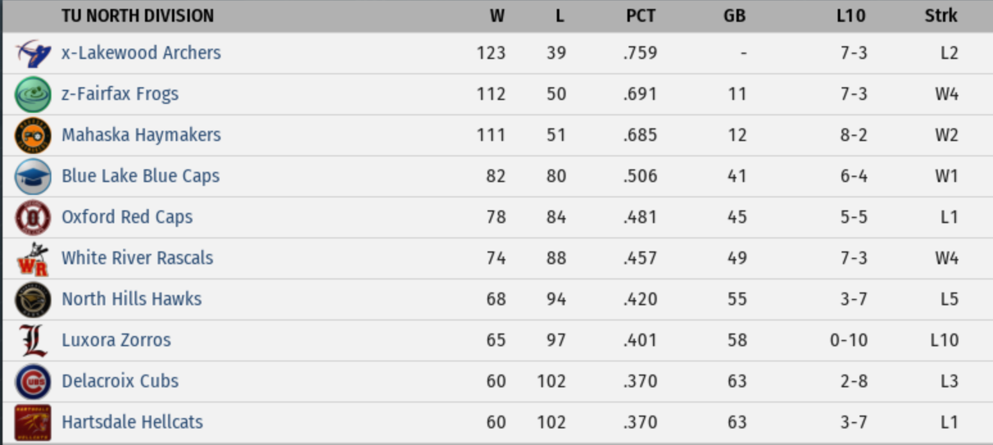Click the Delacroix Cubs logo
This screenshot has height=445, width=993.
[33, 382]
